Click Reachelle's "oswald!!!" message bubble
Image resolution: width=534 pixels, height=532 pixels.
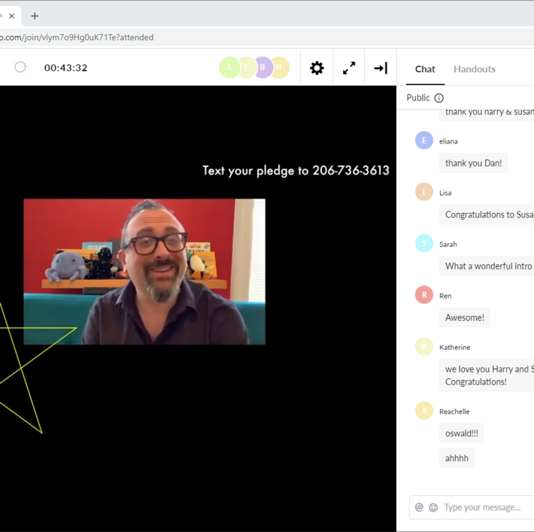(x=462, y=433)
